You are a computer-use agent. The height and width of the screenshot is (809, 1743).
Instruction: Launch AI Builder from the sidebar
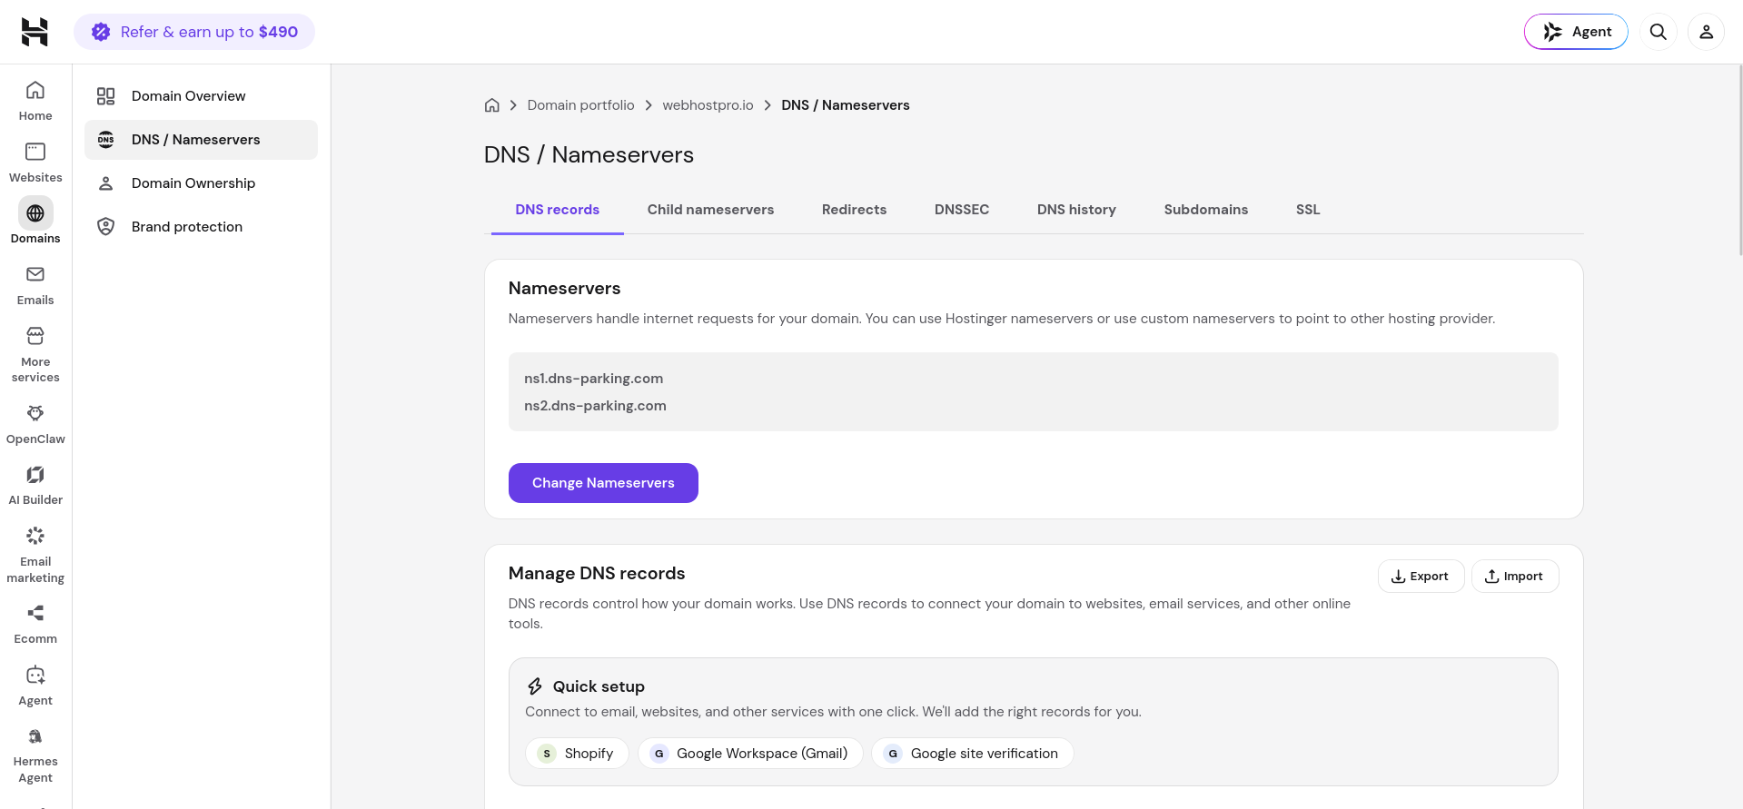pos(35,485)
